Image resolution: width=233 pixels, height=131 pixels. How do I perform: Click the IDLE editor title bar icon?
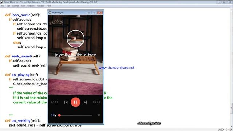pyautogui.click(x=2, y=2)
